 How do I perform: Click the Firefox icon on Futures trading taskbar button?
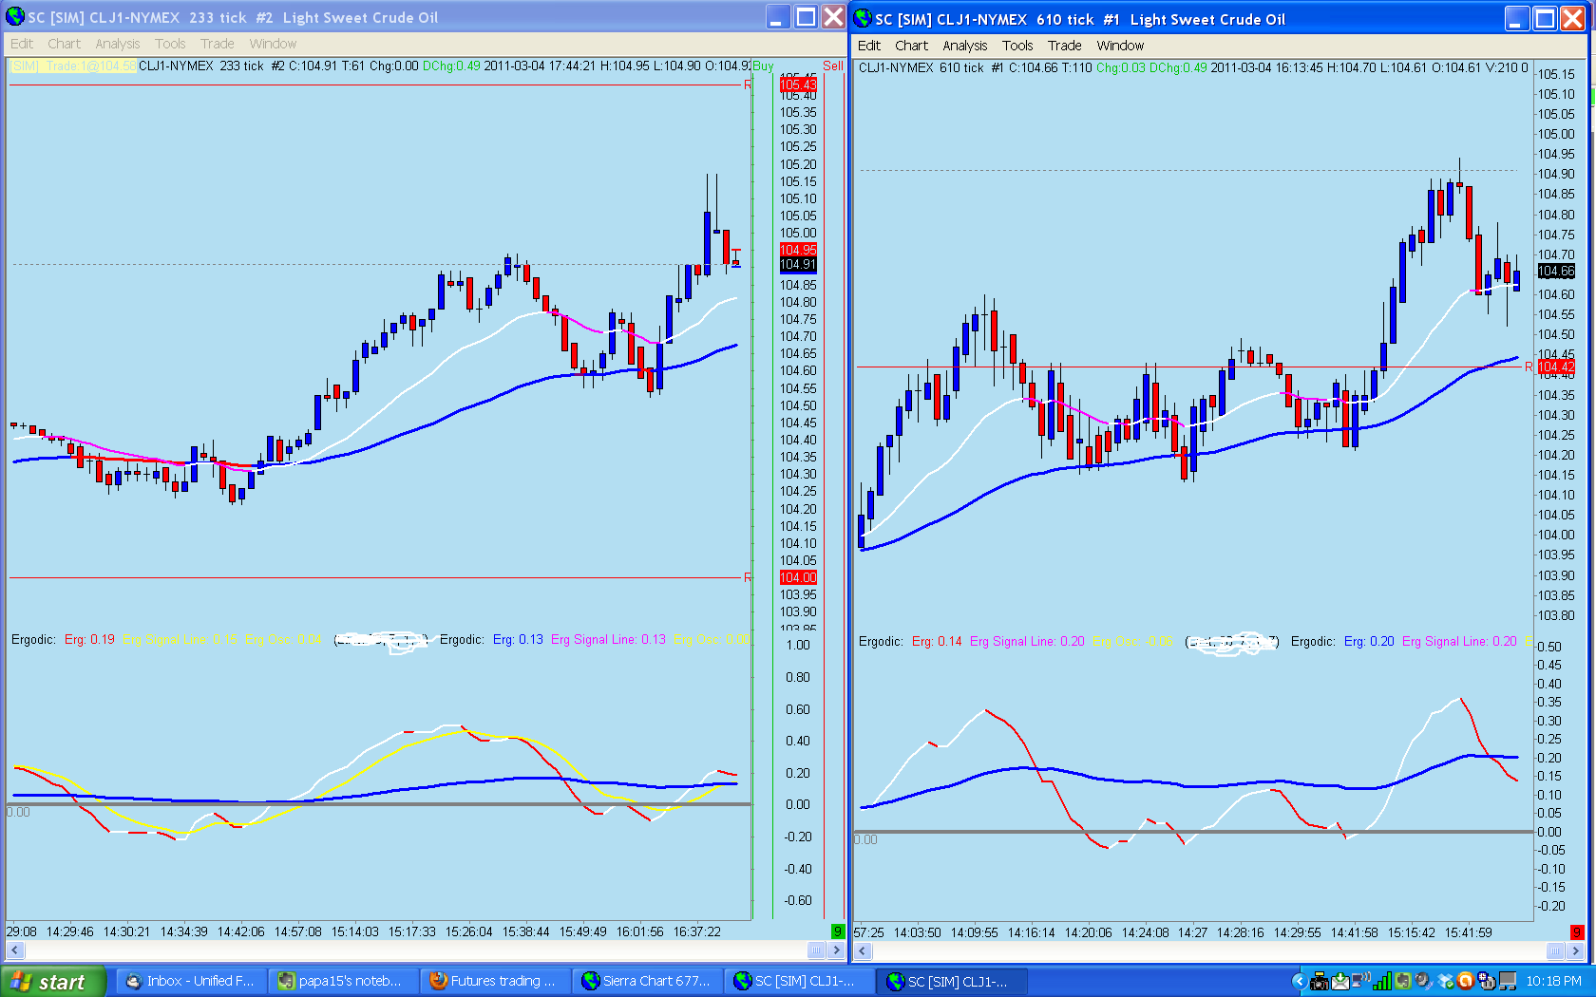pos(438,981)
